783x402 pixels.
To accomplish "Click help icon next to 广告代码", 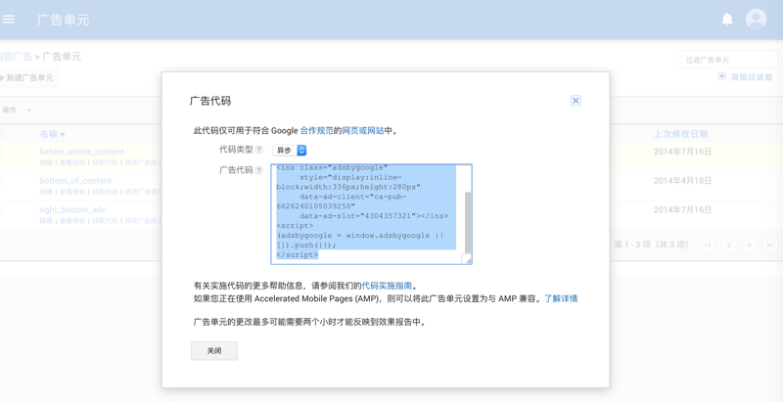I will (258, 170).
